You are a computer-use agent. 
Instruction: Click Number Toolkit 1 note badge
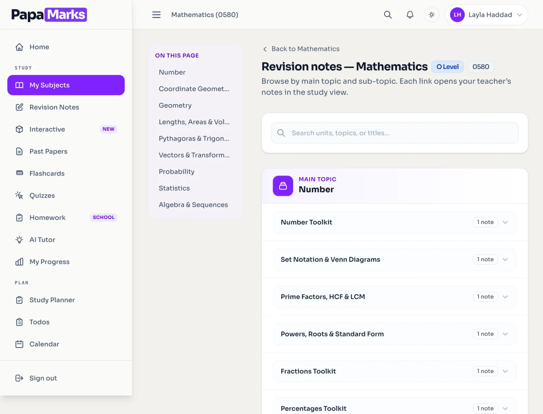(485, 222)
